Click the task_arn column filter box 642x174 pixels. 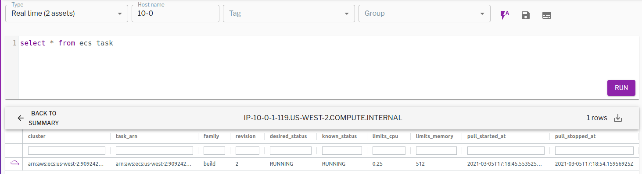154,150
